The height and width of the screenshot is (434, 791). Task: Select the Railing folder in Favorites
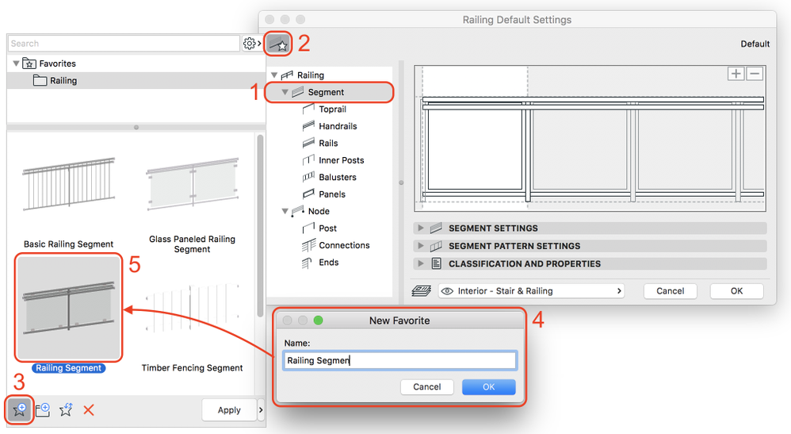coord(136,81)
